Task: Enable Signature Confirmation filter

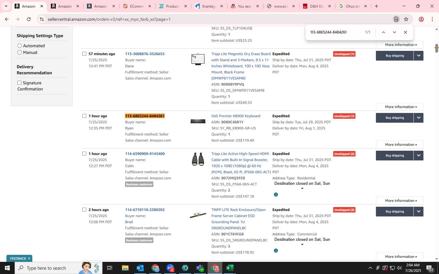Action: coord(20,83)
